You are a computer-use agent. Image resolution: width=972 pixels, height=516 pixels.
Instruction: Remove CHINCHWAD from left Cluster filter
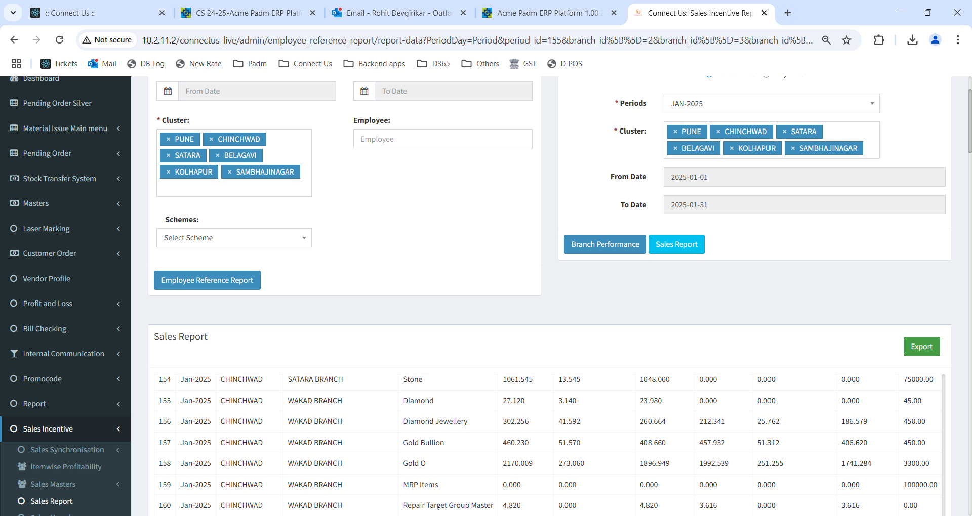coord(211,139)
